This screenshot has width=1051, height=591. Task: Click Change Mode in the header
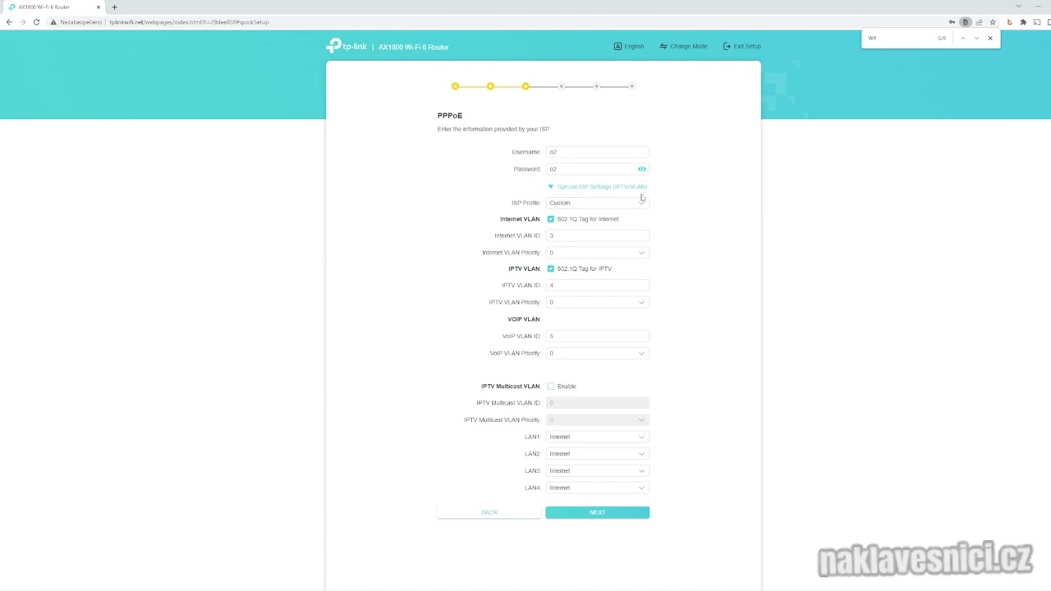point(683,47)
